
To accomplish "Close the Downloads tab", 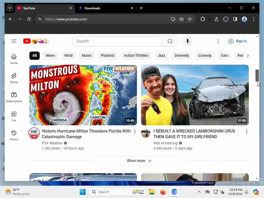I will [x=132, y=8].
